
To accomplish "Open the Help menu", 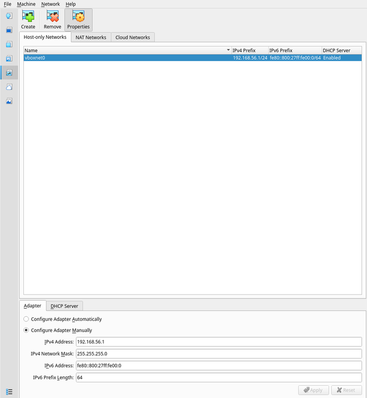I will tap(71, 4).
